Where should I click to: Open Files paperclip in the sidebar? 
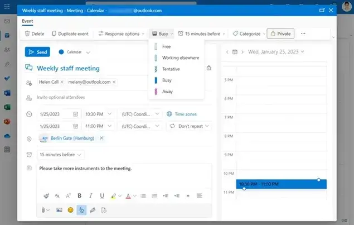[7, 64]
